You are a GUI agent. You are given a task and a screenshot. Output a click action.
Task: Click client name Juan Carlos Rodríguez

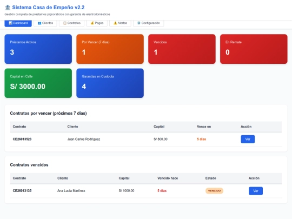click(x=84, y=139)
